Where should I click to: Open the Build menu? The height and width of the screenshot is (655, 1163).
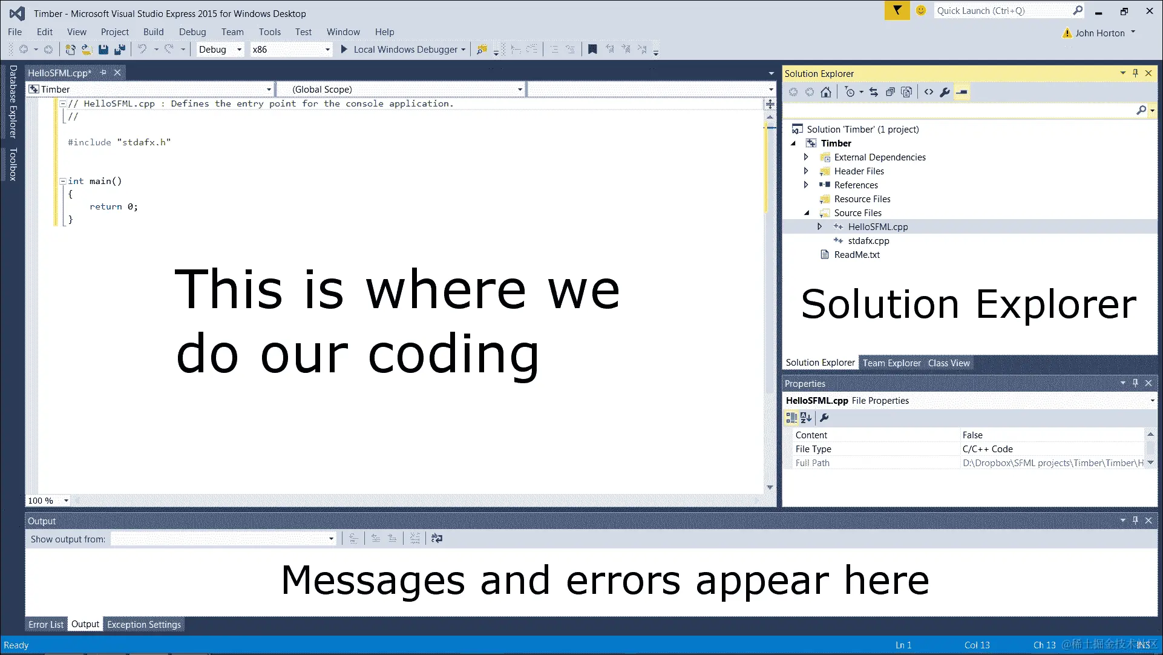[x=153, y=32]
